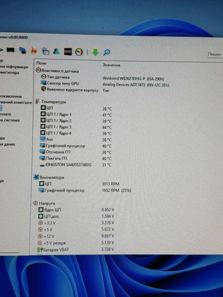Open the SensorPanel gauge icon

79,52
